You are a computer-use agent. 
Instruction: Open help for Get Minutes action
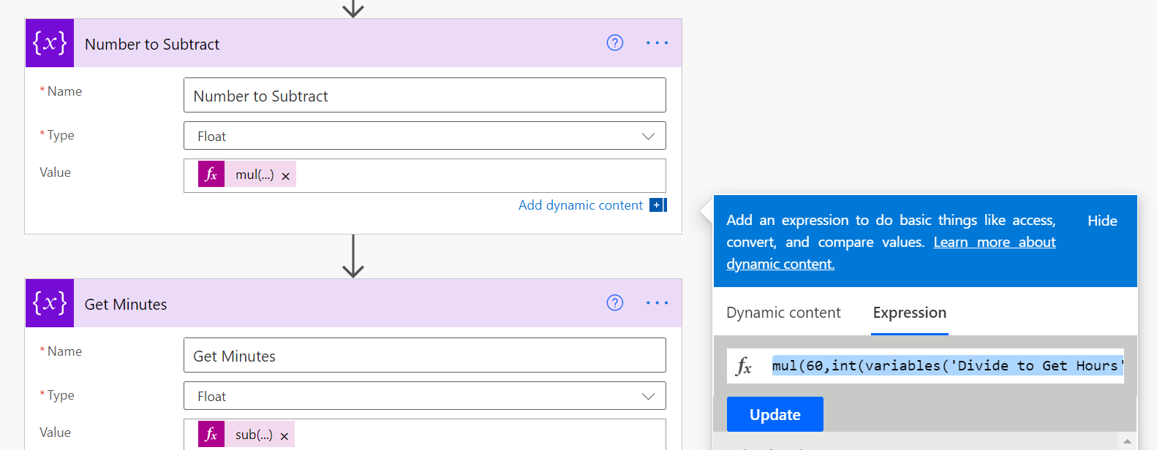pyautogui.click(x=615, y=303)
